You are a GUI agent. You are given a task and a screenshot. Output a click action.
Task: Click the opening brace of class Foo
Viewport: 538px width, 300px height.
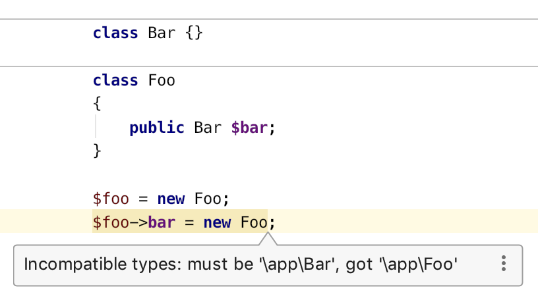point(97,103)
